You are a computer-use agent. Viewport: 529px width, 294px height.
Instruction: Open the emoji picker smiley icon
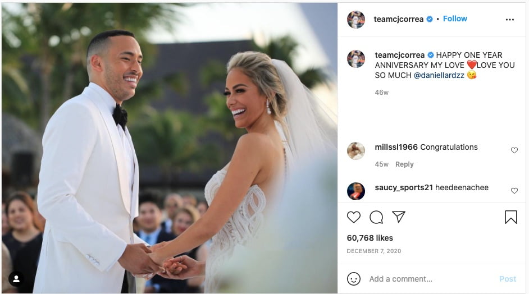(x=354, y=279)
